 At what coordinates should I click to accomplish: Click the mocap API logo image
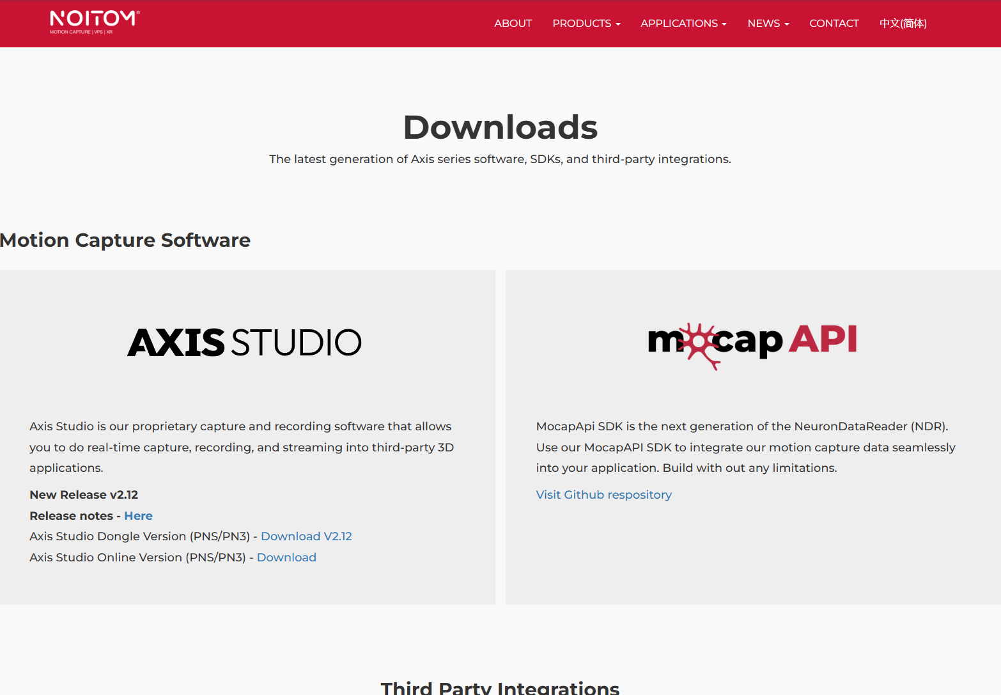click(x=752, y=345)
